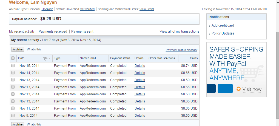This screenshot has height=126, width=279.
Task: Open the Payments sent tab
Action: (82, 31)
